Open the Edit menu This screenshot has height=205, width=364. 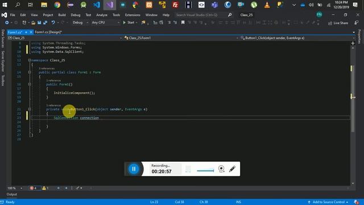tap(23, 15)
